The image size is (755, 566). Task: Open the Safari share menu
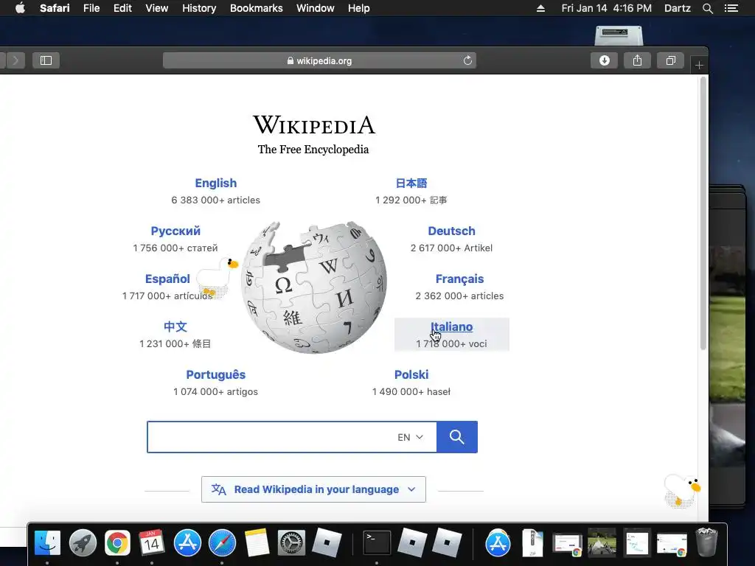(637, 60)
